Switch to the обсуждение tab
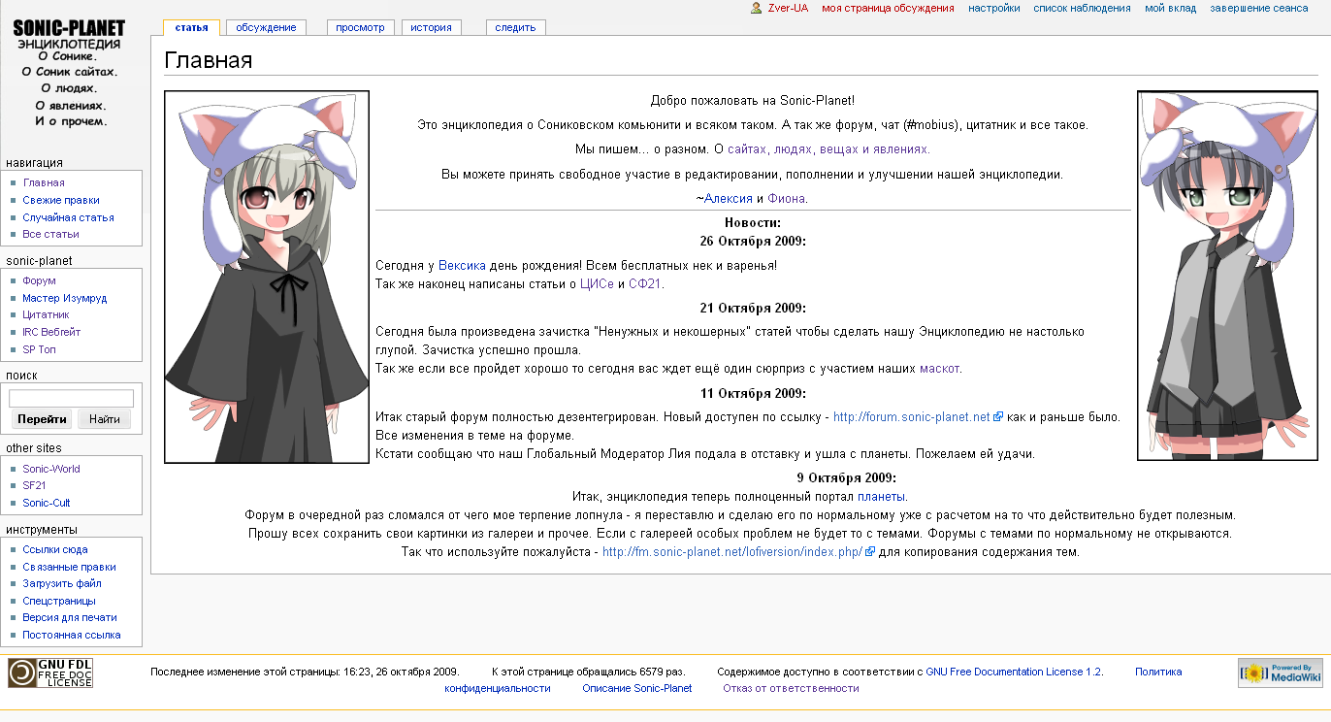The image size is (1331, 722). pyautogui.click(x=266, y=27)
